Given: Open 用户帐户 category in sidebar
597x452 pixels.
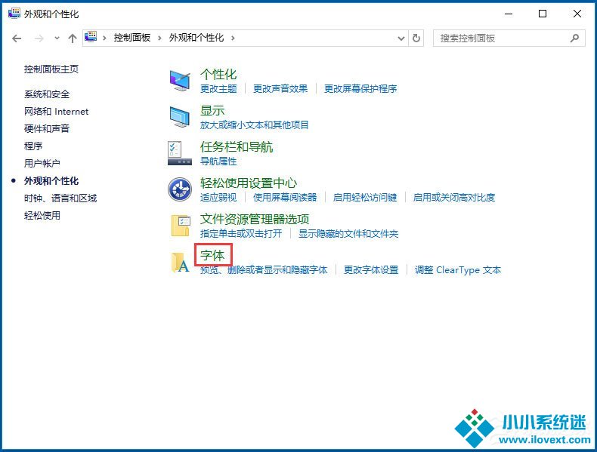Looking at the screenshot, I should coord(42,164).
